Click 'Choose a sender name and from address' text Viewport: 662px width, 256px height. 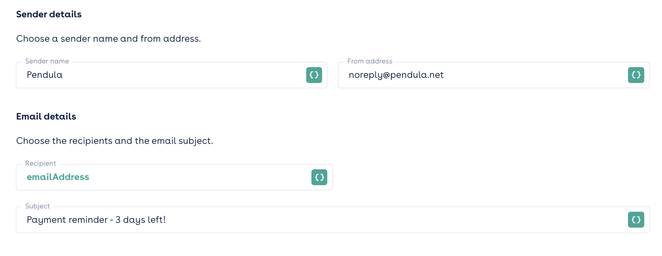point(109,39)
